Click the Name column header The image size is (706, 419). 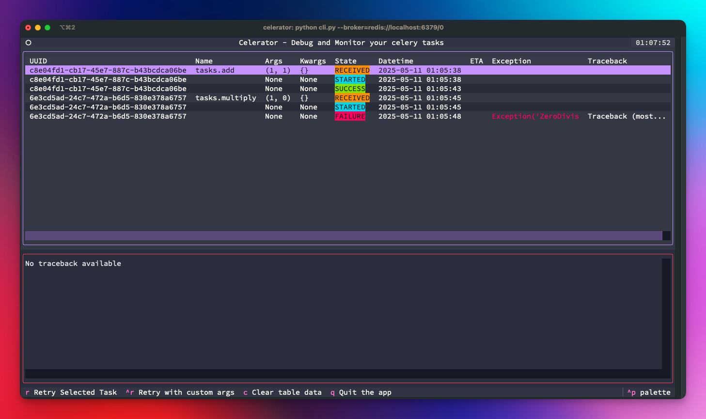point(204,61)
